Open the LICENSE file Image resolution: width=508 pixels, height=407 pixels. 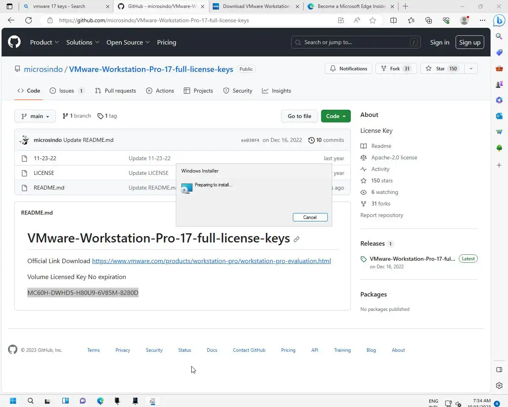coord(44,173)
